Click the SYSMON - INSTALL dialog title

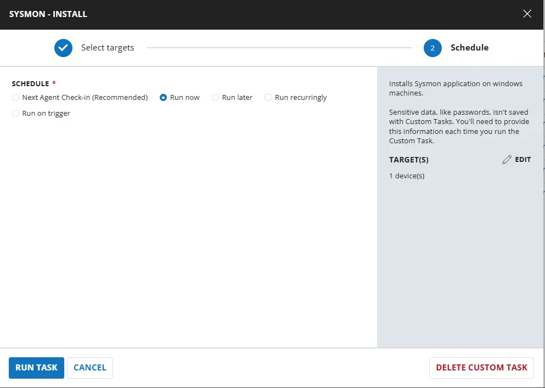pyautogui.click(x=48, y=14)
